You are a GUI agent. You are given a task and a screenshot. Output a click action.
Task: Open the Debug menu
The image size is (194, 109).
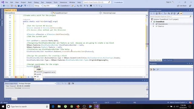tap(36, 2)
